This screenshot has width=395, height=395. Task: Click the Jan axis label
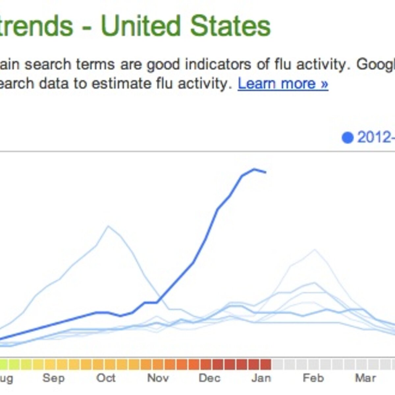pos(261,378)
